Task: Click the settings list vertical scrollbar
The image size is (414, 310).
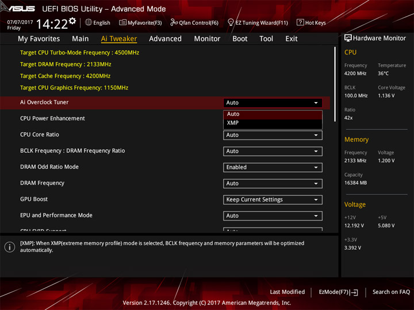Action: (335, 84)
